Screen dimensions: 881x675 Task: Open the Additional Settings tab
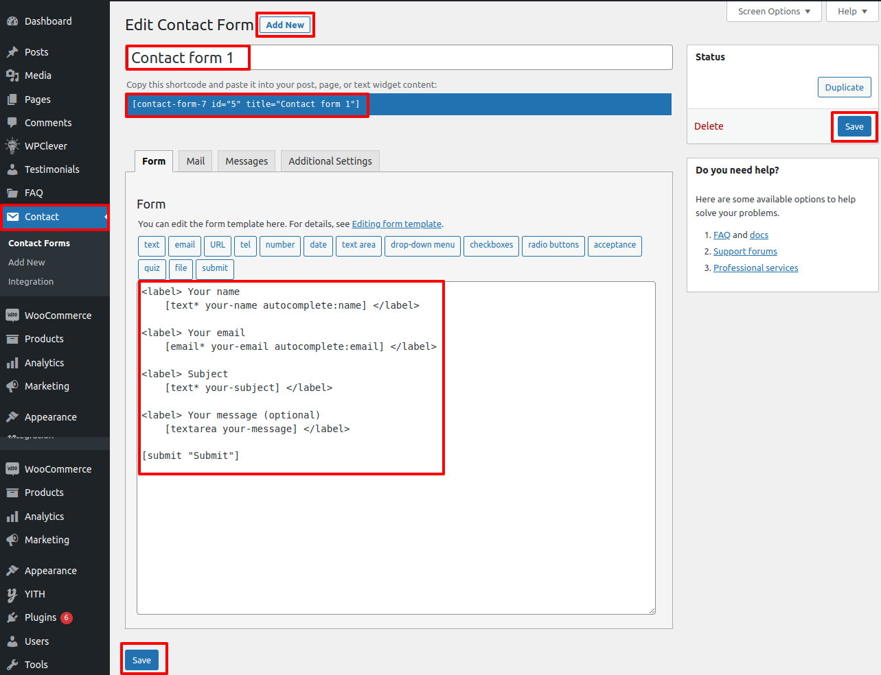pyautogui.click(x=330, y=161)
